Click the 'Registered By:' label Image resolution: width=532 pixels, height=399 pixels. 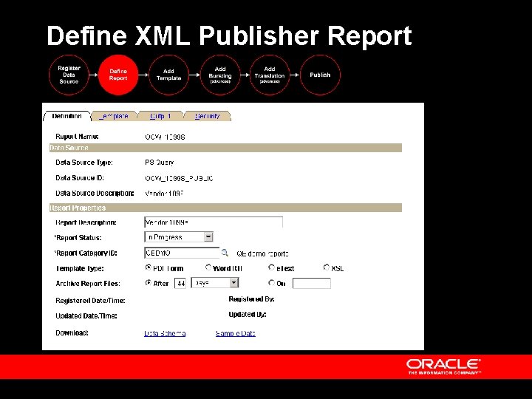pyautogui.click(x=251, y=299)
